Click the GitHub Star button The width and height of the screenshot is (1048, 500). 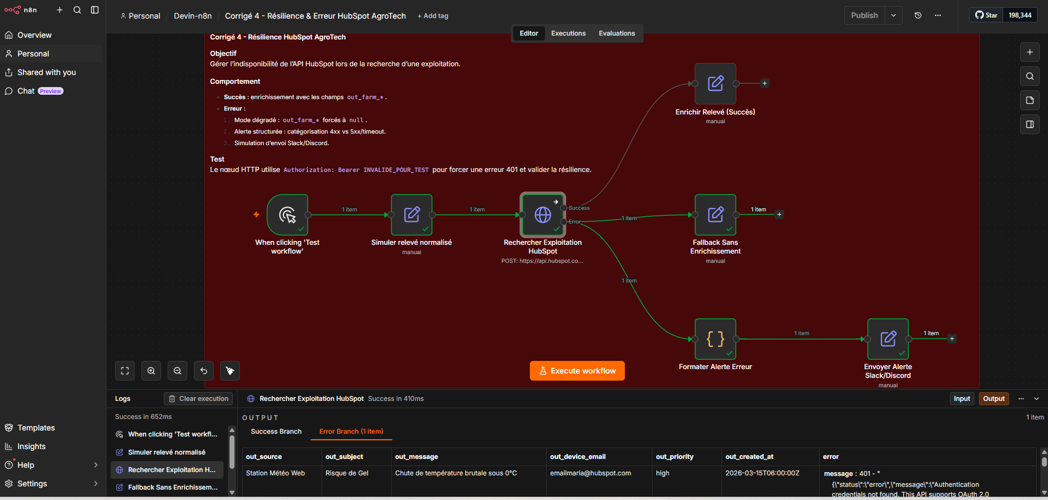click(x=986, y=15)
